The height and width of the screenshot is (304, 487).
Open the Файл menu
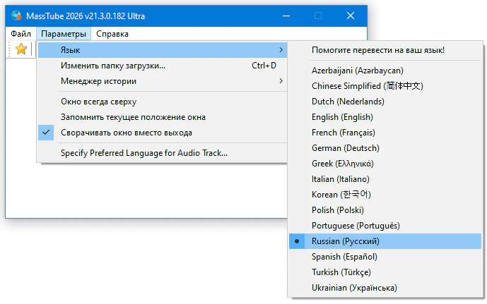[20, 34]
